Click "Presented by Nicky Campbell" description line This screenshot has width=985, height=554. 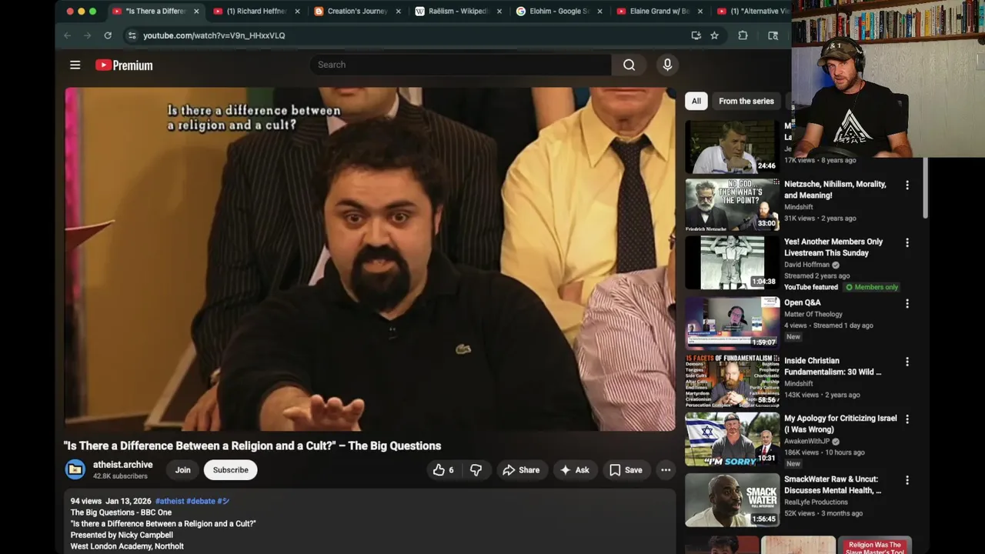(122, 535)
